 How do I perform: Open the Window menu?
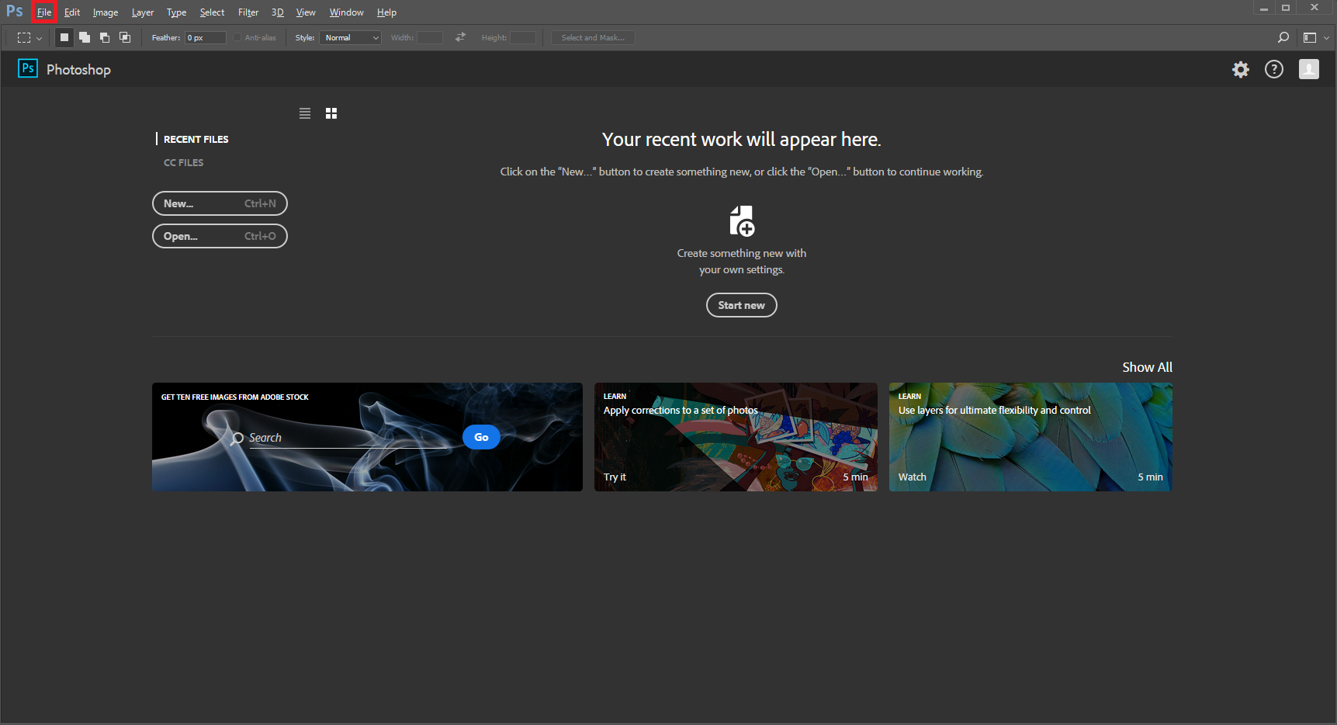346,12
